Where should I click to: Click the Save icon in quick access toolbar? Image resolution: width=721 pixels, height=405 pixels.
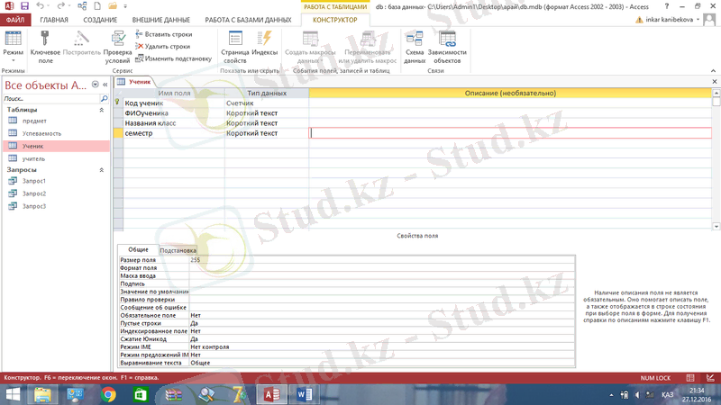coord(24,6)
